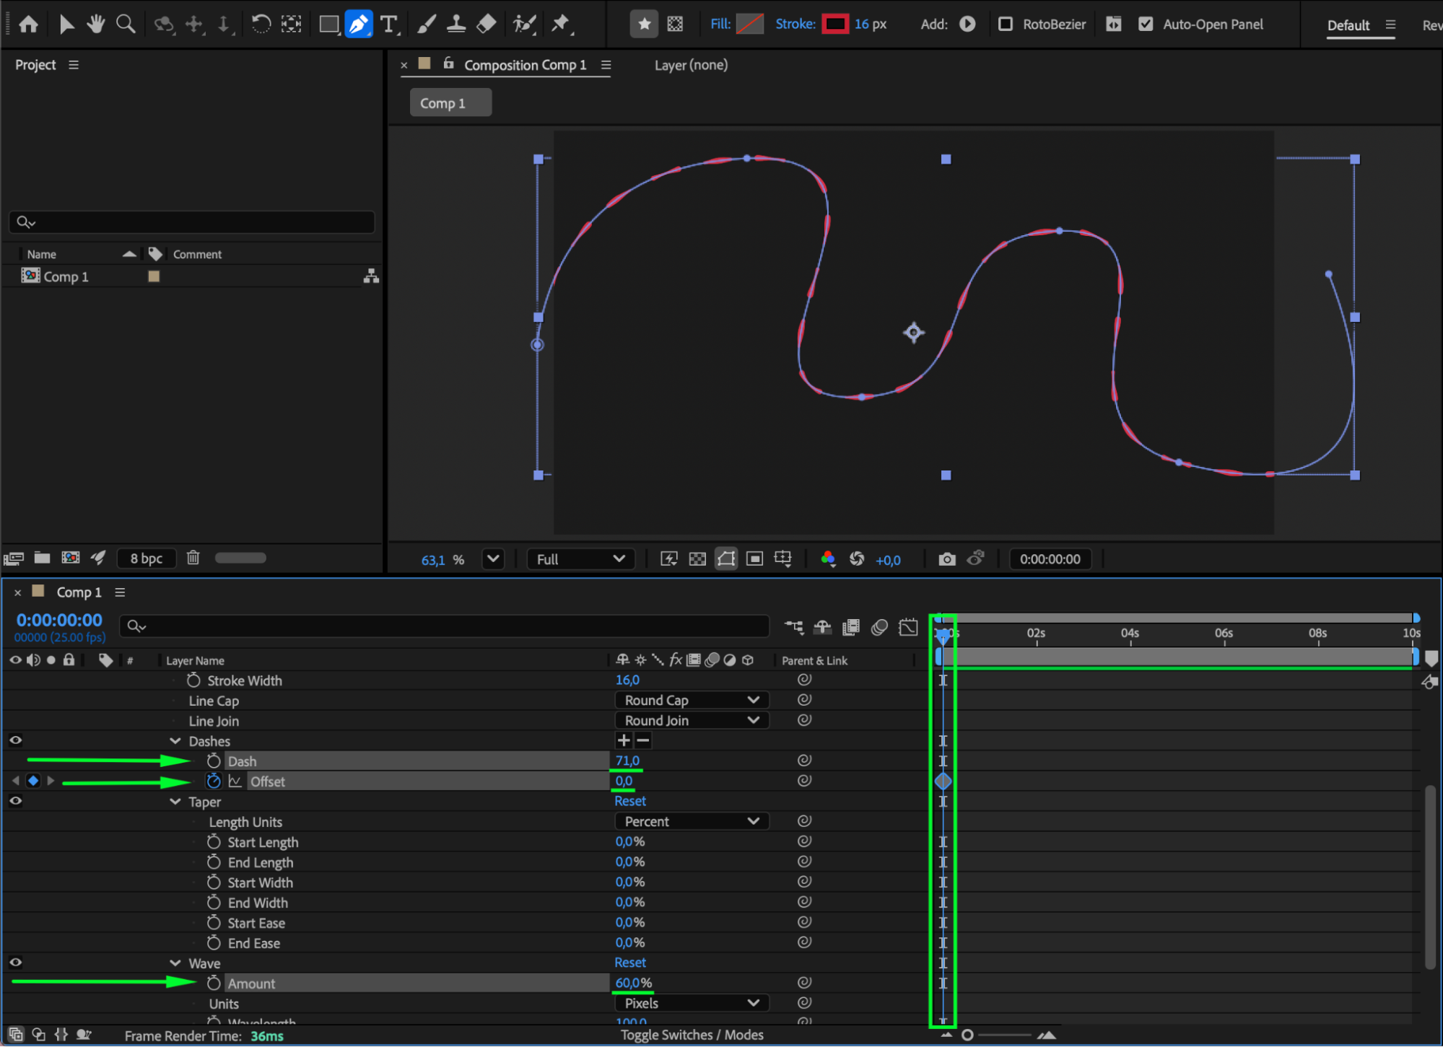Enable the Dash property stopwatch

coord(214,761)
